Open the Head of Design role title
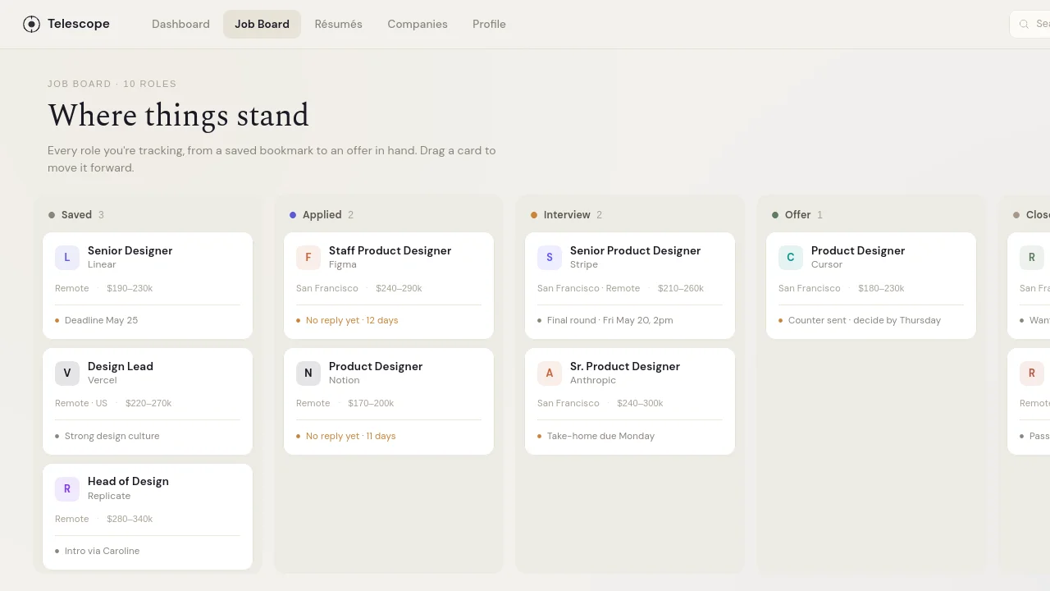The width and height of the screenshot is (1050, 591). pos(128,481)
